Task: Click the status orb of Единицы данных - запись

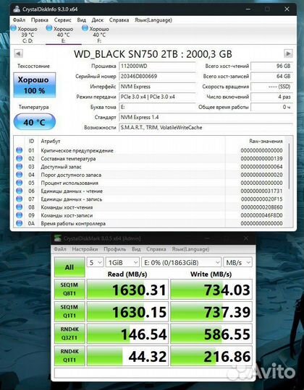Action: (20, 199)
